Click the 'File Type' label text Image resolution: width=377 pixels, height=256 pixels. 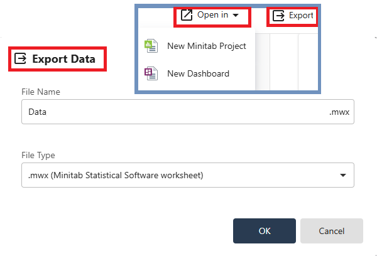tap(38, 155)
